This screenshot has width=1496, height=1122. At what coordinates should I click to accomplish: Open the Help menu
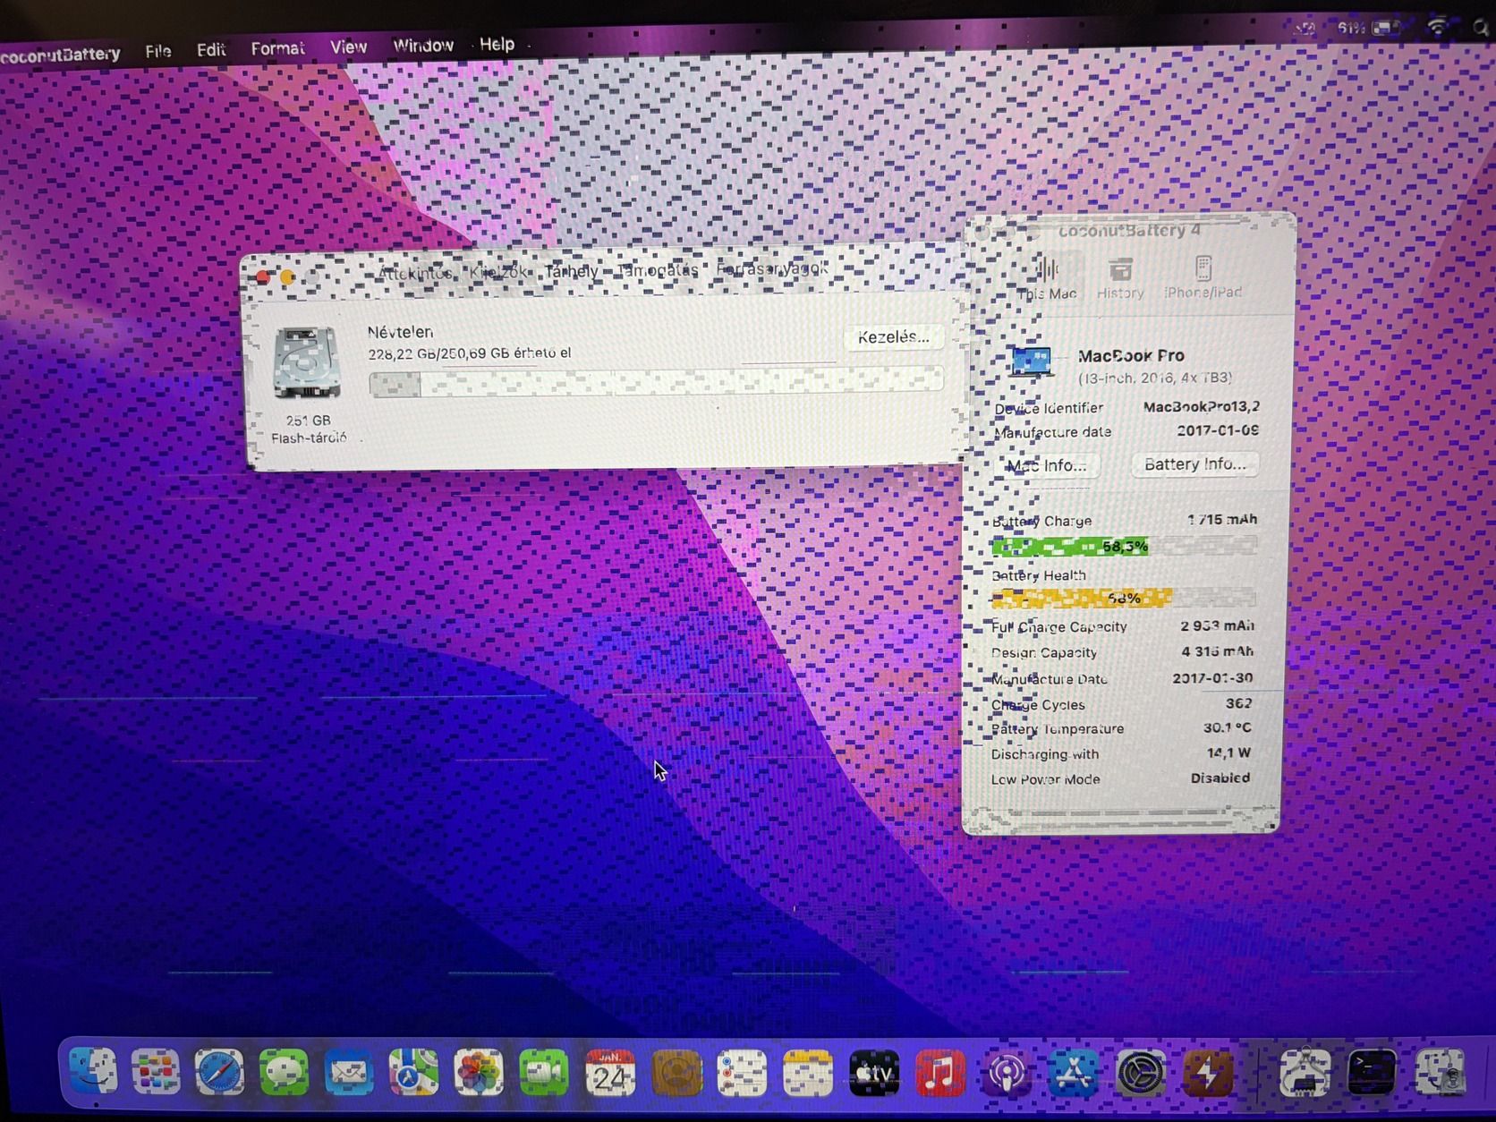coord(497,44)
